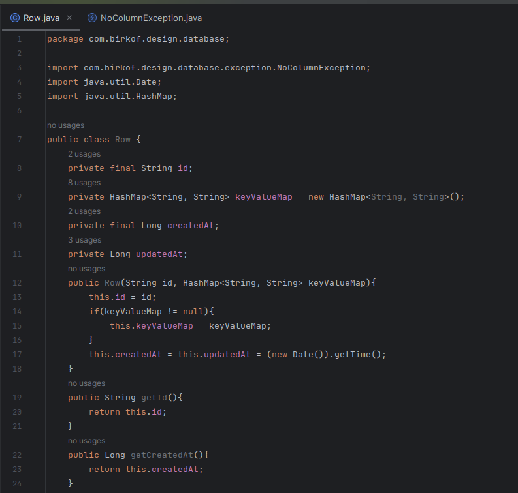Click the 'if(keyValueMap != null){' line
Screen dimensions: 518x493
point(152,312)
